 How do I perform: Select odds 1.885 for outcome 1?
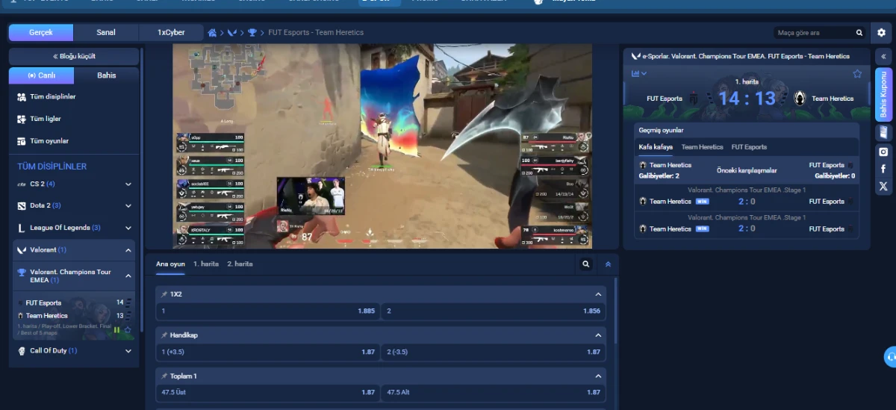[267, 311]
